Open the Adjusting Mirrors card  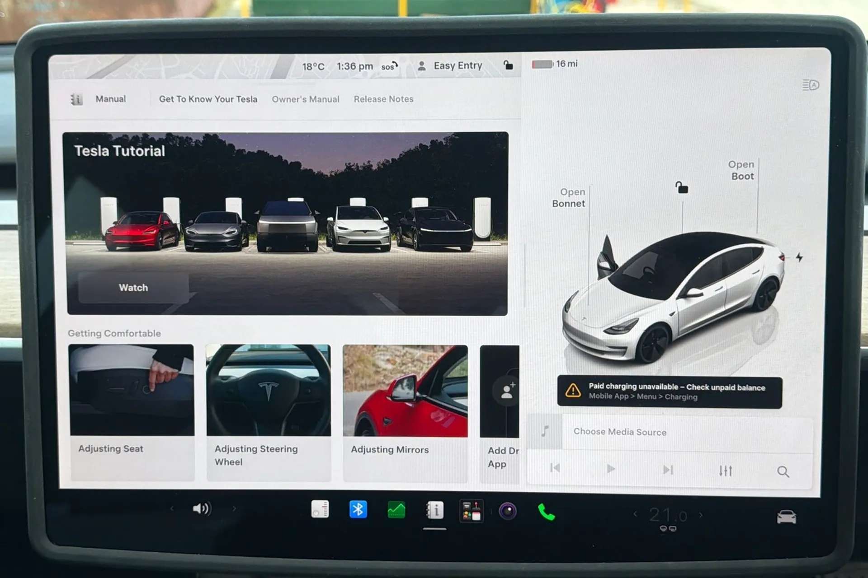click(x=405, y=414)
